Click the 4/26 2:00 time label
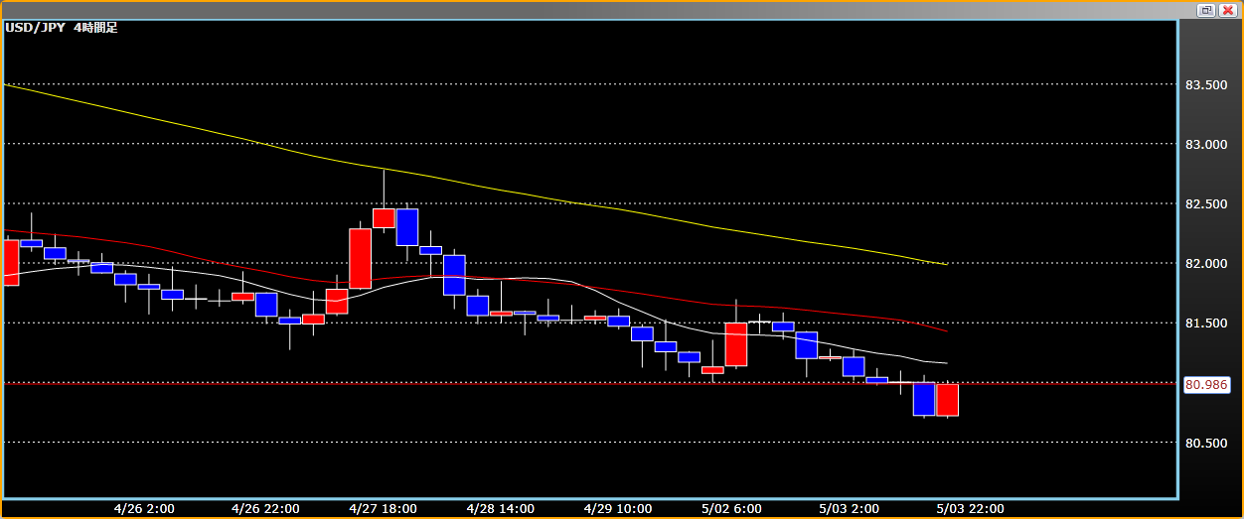Image resolution: width=1244 pixels, height=519 pixels. point(144,508)
